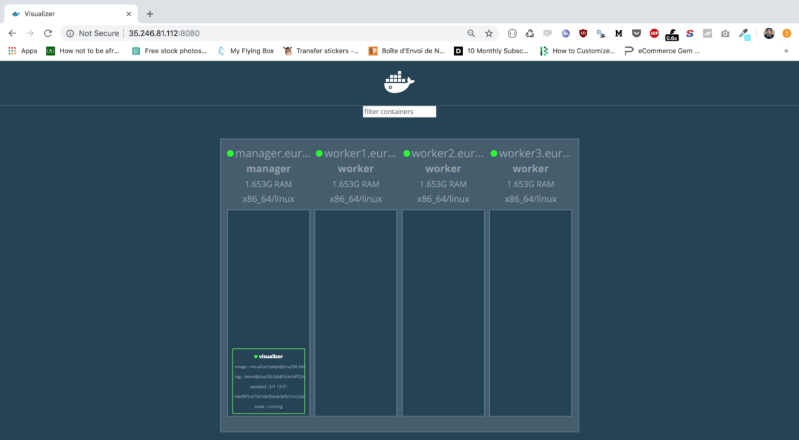799x440 pixels.
Task: Open the Boîte d'Envoi de N... bookmark
Action: pos(407,51)
